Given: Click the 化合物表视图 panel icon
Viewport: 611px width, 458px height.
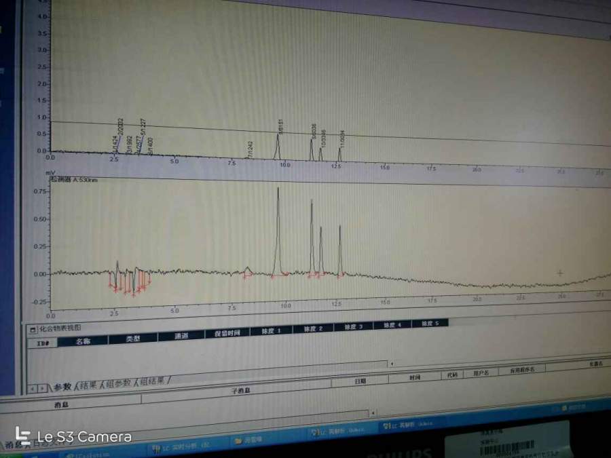Looking at the screenshot, I should (x=33, y=330).
